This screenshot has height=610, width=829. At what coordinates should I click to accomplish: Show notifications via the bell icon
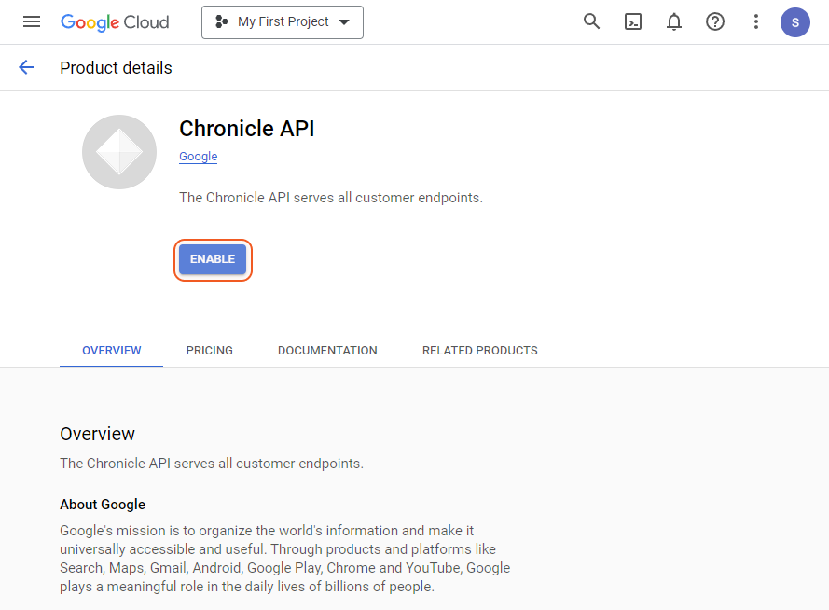(x=674, y=21)
